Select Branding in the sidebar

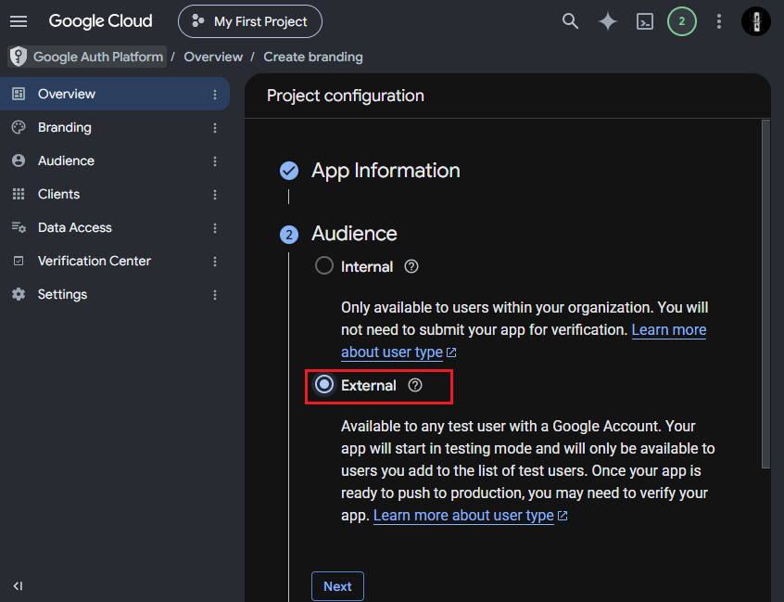[115, 128]
